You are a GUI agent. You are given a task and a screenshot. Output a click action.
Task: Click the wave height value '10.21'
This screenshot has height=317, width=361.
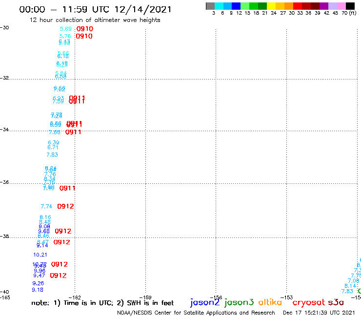(40, 255)
